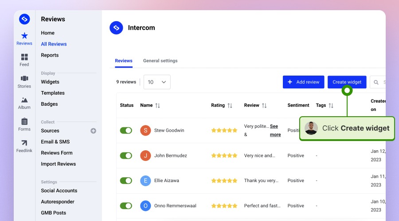Open the Album icon in sidebar
The image size is (399, 221).
tap(24, 100)
